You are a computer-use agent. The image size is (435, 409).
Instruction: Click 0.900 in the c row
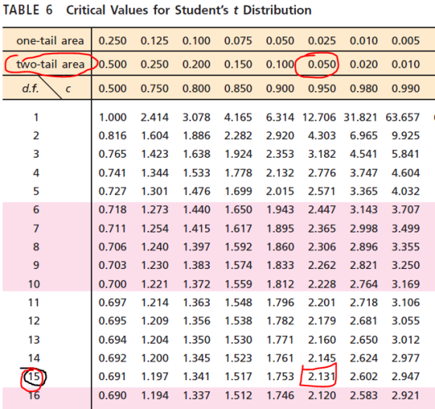pyautogui.click(x=280, y=89)
